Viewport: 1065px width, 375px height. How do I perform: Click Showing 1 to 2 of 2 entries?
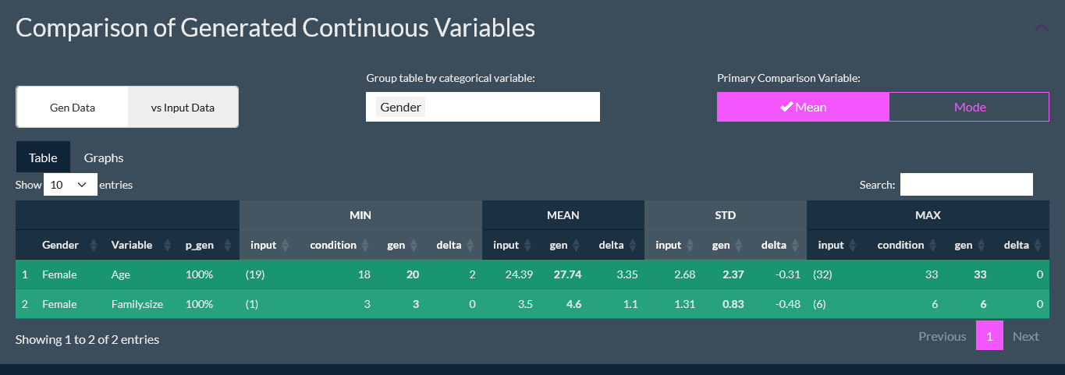click(87, 339)
